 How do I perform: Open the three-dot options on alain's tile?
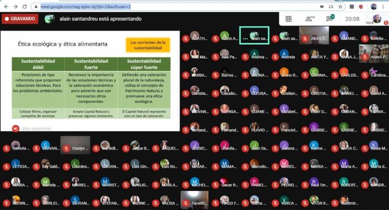(245, 38)
